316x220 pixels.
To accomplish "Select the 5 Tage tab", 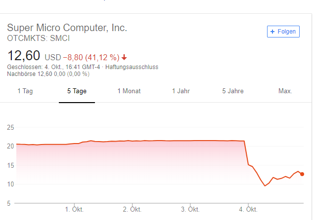I will [77, 91].
